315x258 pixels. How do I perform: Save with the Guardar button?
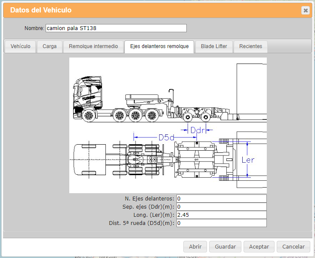coord(225,246)
